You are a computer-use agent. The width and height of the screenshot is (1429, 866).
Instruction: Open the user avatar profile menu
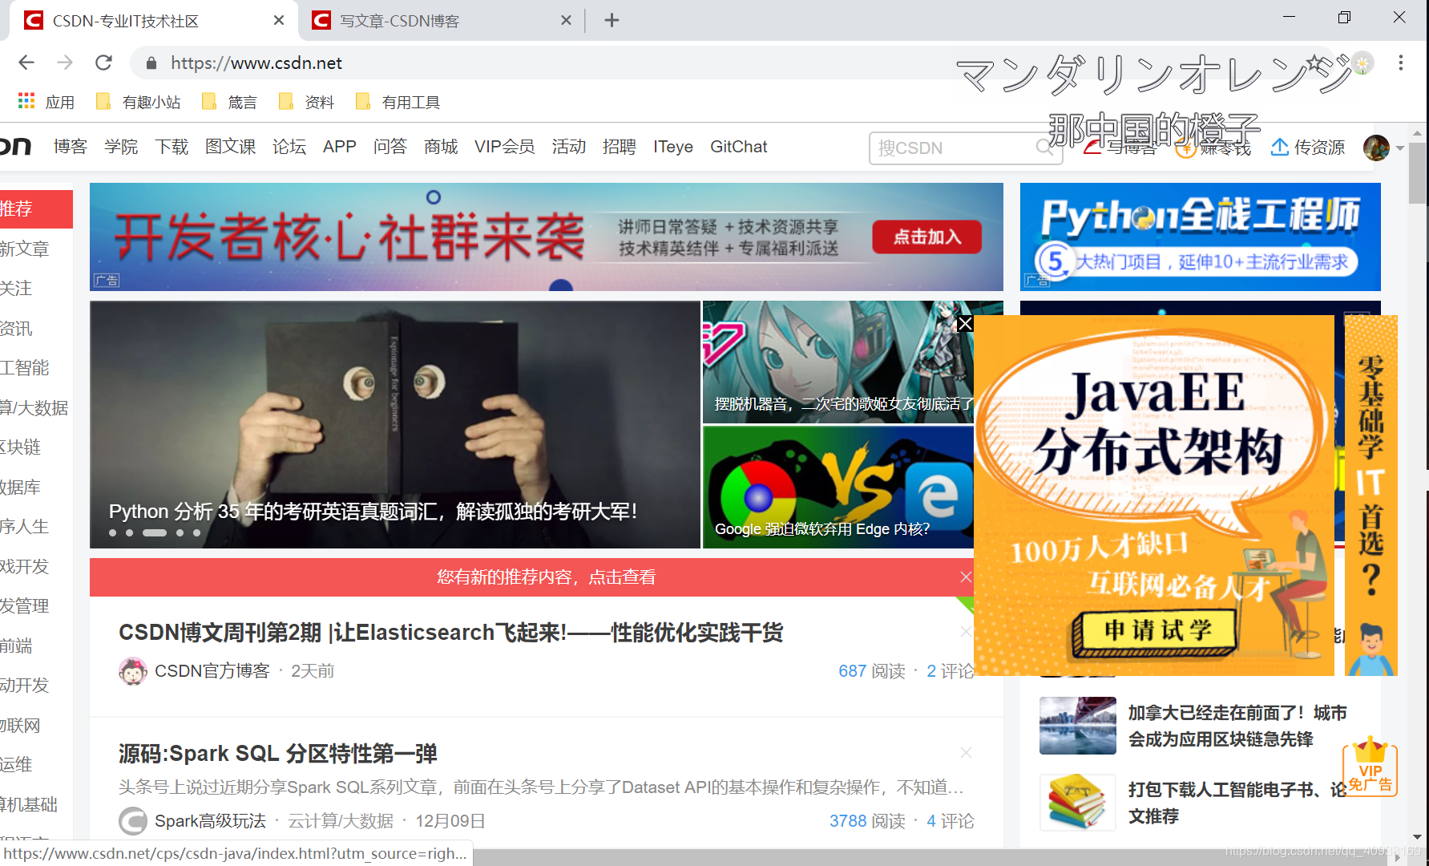[x=1376, y=148]
